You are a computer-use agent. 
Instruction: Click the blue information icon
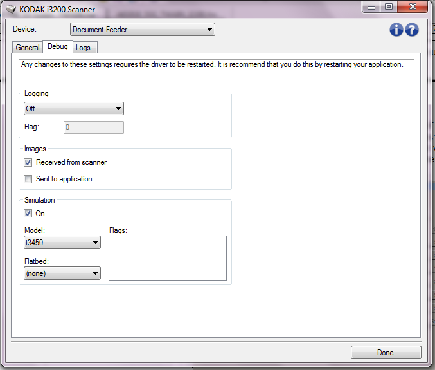coord(396,30)
